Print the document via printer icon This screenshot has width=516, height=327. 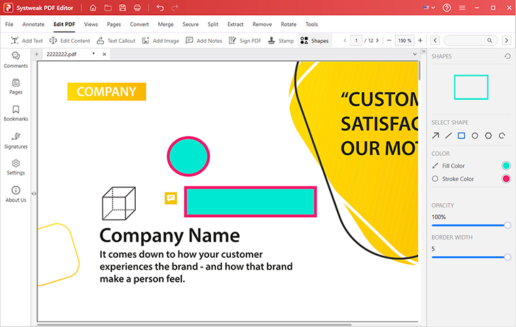[137, 7]
